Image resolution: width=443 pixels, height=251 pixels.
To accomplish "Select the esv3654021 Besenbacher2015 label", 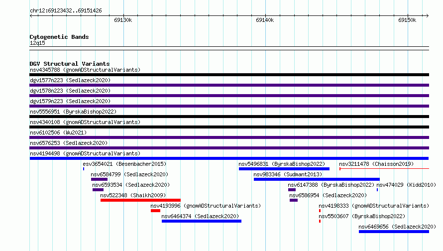I will tap(124, 164).
